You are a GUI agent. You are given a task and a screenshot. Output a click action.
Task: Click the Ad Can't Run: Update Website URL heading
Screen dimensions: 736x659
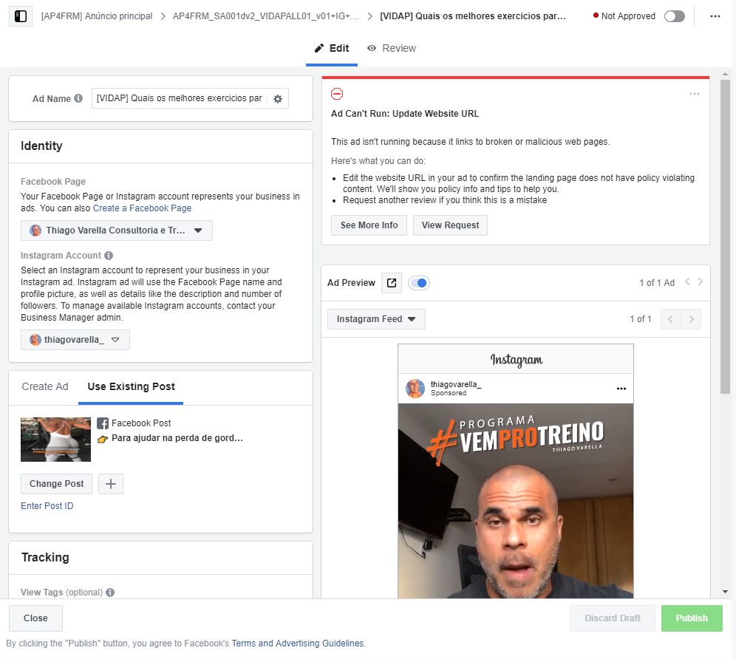[405, 114]
